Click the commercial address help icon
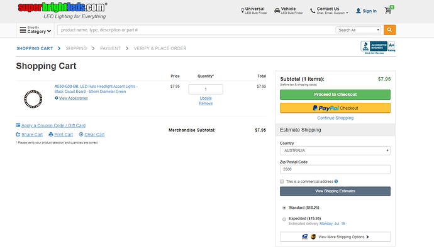This screenshot has width=434, height=247. [336, 181]
